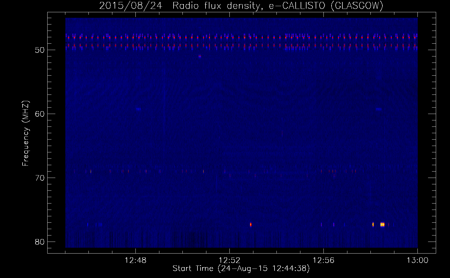
Task: Click the 'Start Time (24-Aug-15 12:44:38)' label
Action: coord(241,269)
